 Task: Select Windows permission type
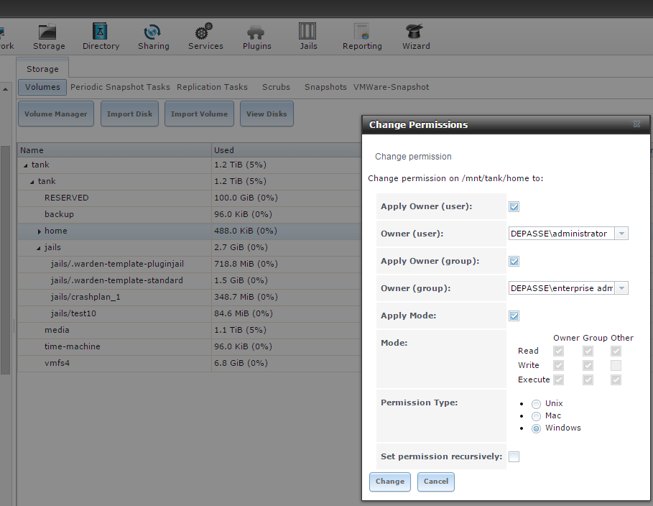536,428
